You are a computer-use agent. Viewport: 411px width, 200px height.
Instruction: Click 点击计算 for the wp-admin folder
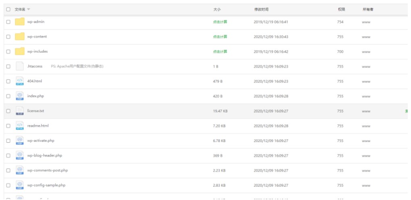[220, 22]
